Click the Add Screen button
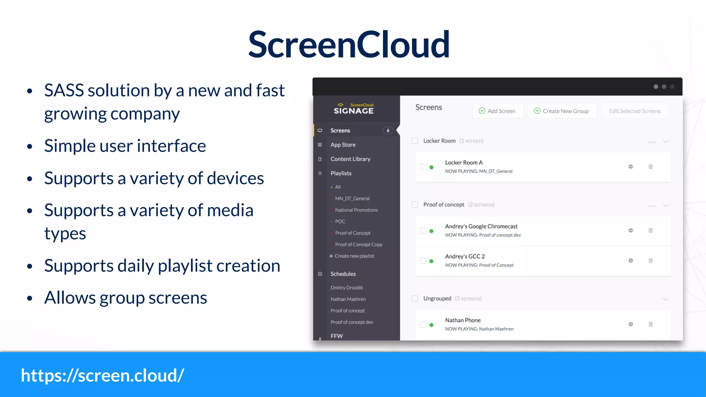 pos(498,111)
